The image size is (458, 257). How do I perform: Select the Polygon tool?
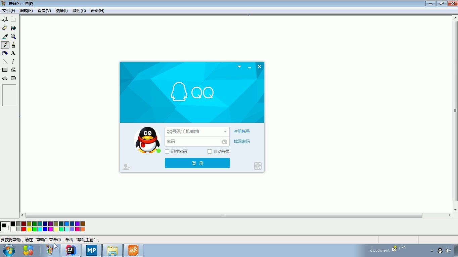(x=13, y=70)
